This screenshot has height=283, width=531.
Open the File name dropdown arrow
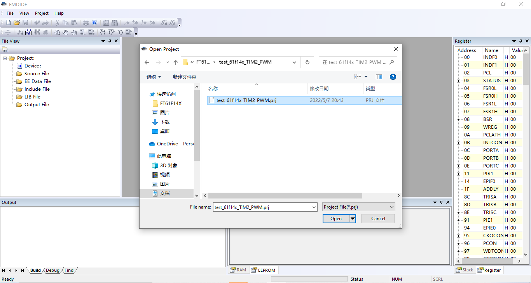point(314,207)
